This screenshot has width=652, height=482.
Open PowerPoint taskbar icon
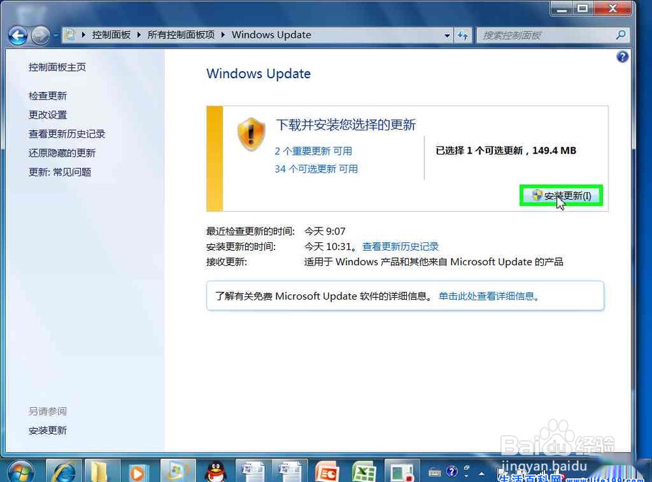(327, 472)
